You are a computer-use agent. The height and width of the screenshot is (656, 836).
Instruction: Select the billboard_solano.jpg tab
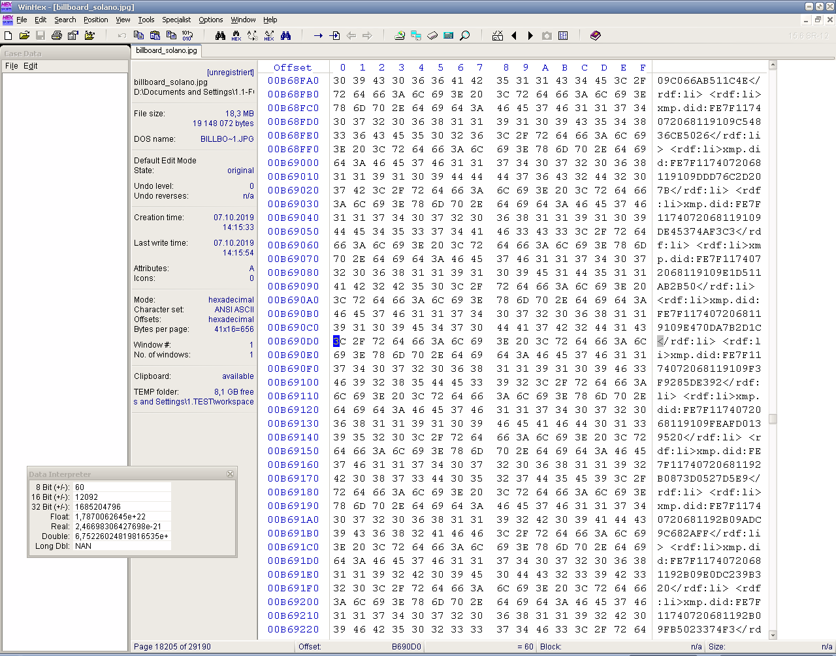(167, 50)
